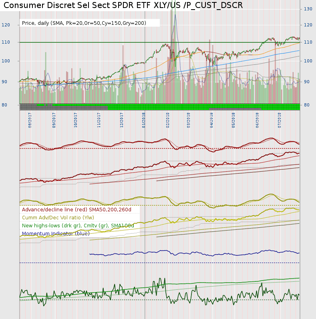Click the 07/2018 date label

(279, 120)
